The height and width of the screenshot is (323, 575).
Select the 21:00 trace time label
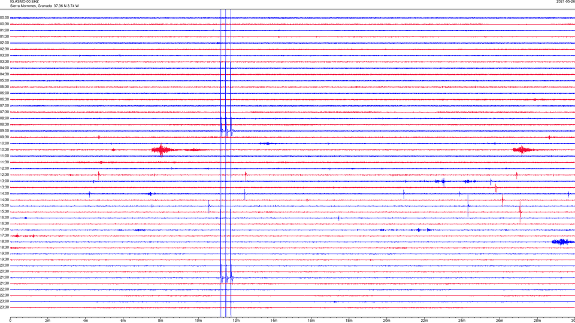point(4,278)
